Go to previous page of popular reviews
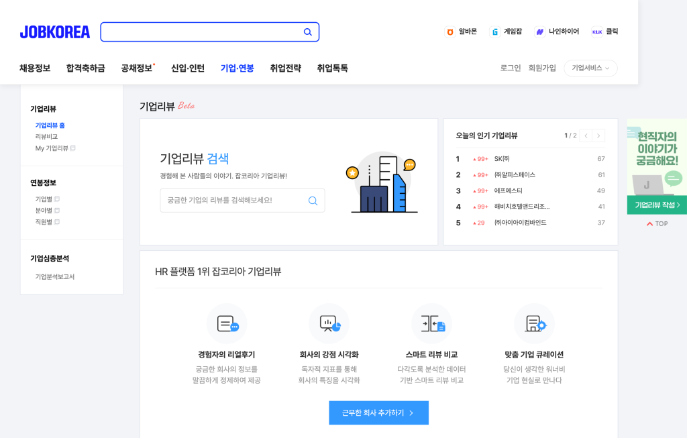The height and width of the screenshot is (438, 687). tap(586, 135)
